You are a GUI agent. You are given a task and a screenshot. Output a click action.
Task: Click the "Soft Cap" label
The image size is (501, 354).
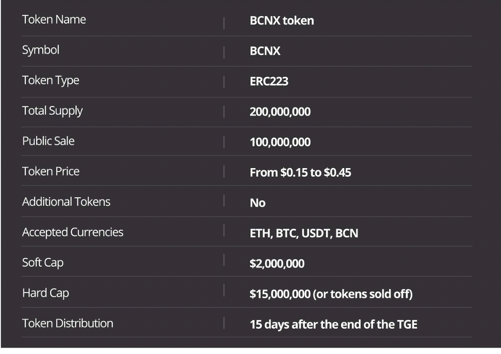pos(43,263)
